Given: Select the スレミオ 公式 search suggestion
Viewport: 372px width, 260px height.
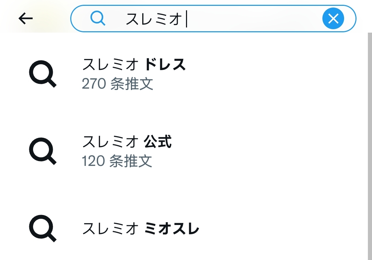Looking at the screenshot, I should point(184,151).
